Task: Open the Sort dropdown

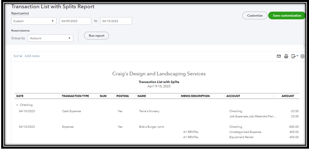Action: point(18,56)
